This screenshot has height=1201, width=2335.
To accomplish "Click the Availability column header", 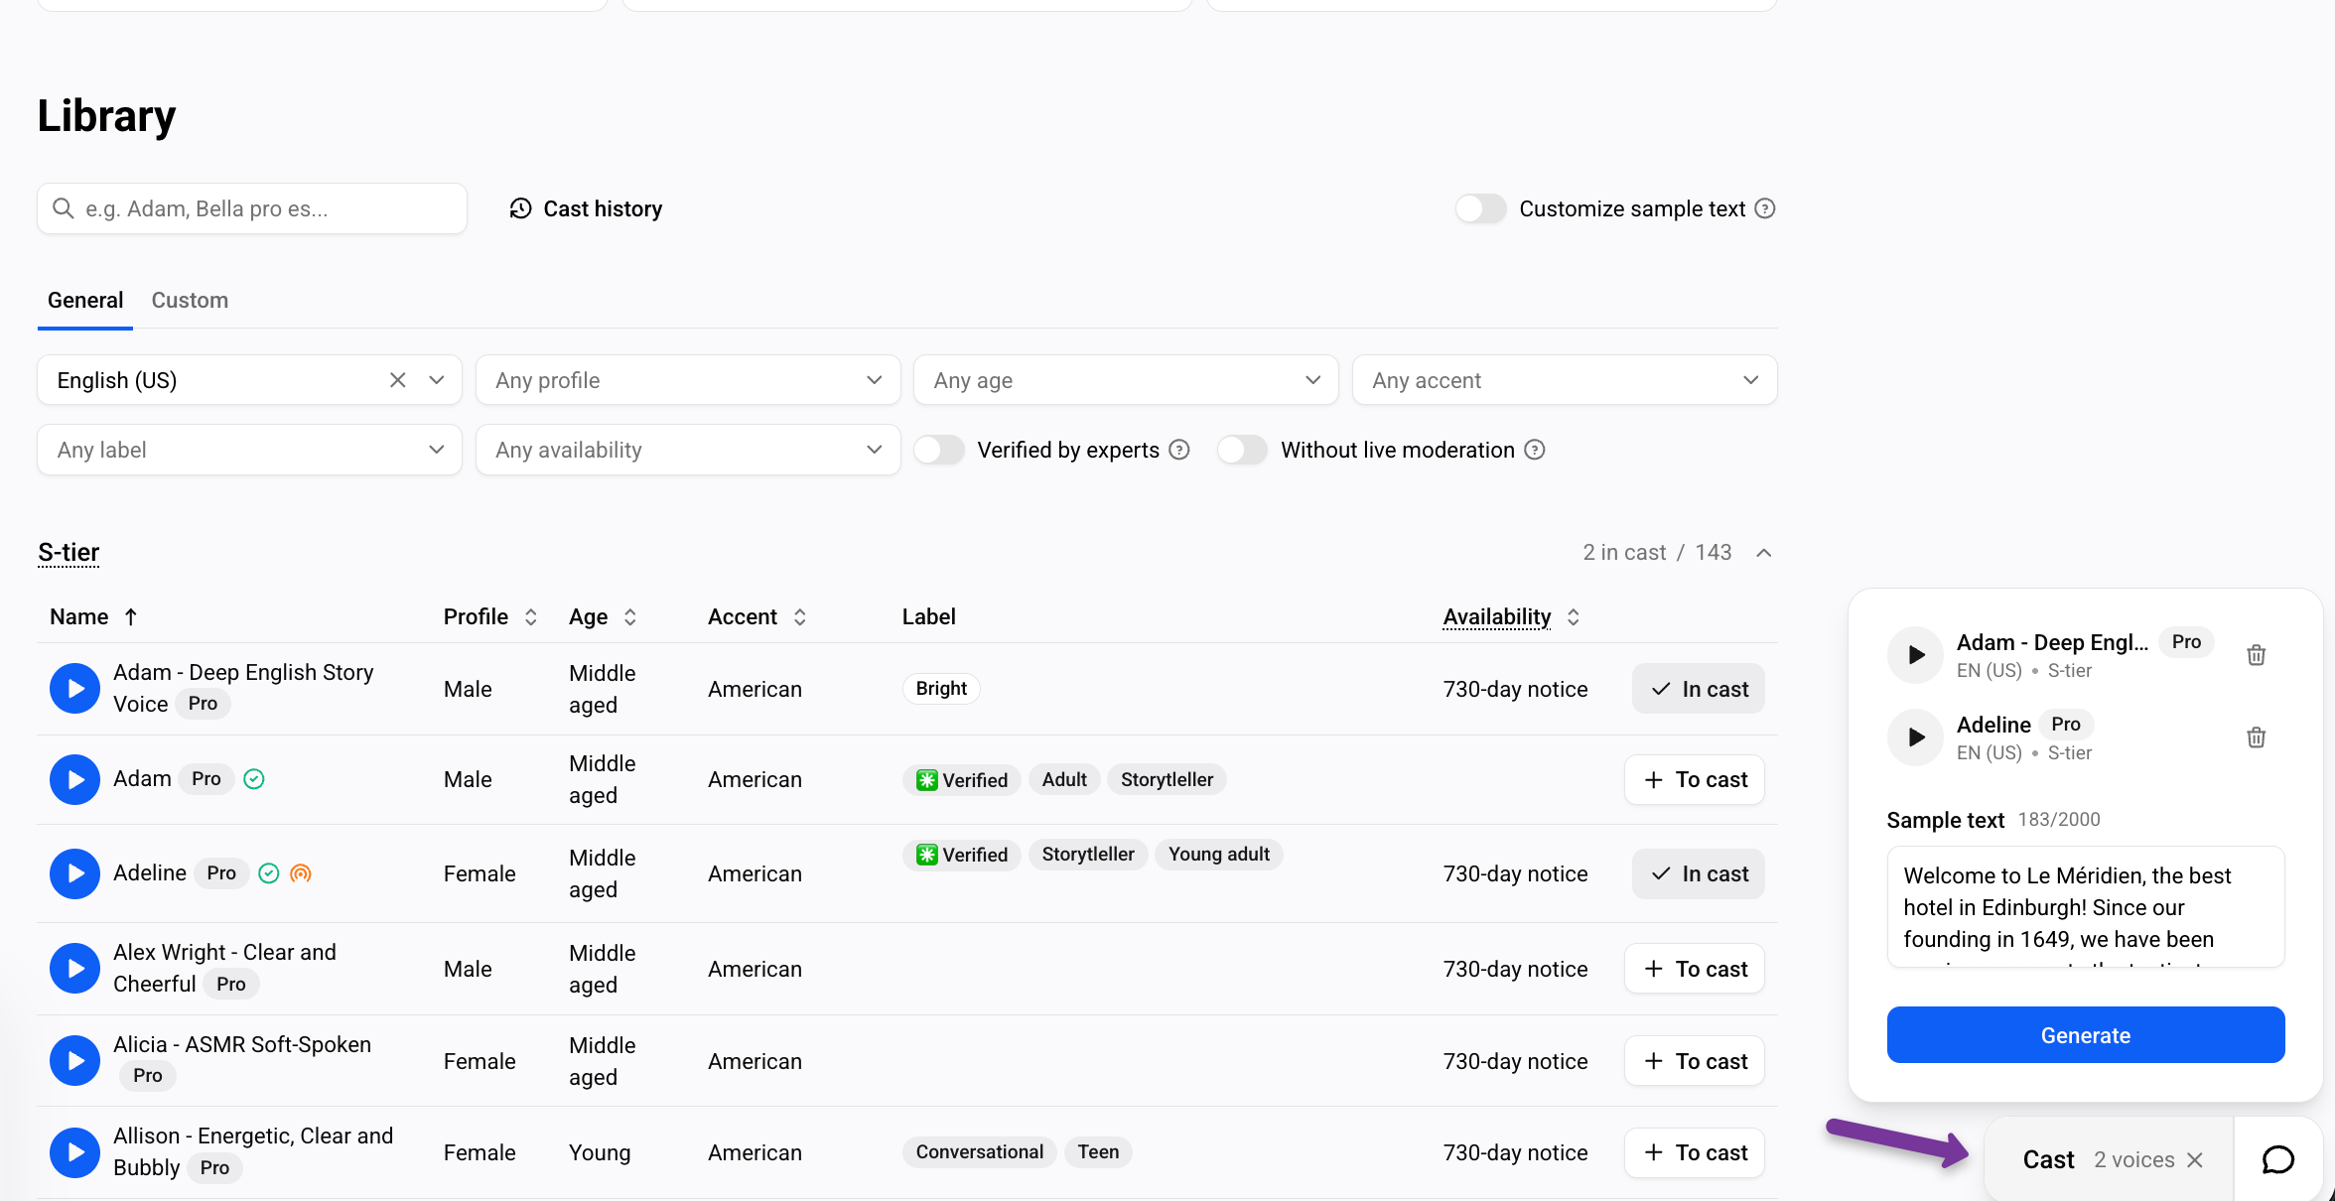I will (1497, 616).
